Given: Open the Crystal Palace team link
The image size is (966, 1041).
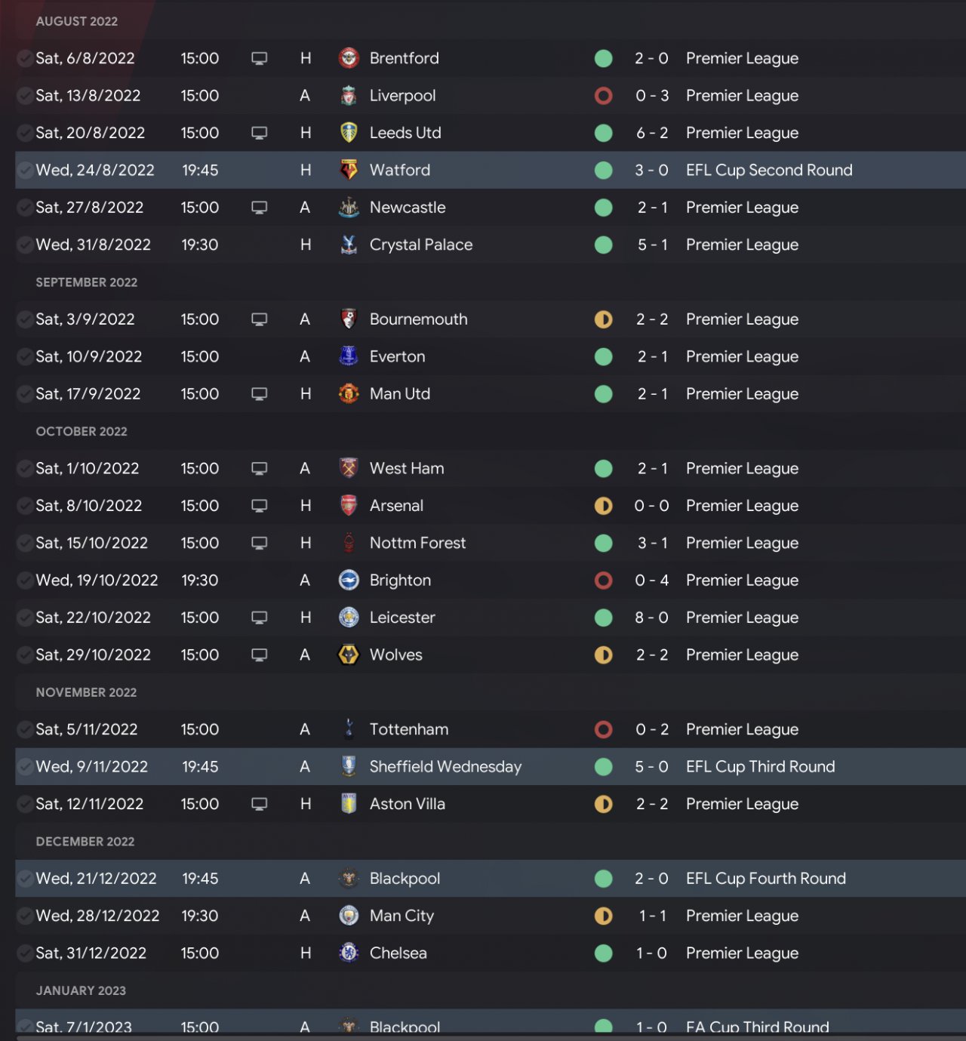Looking at the screenshot, I should (420, 245).
